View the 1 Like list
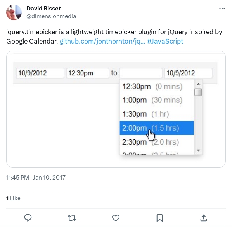 [x=13, y=198]
